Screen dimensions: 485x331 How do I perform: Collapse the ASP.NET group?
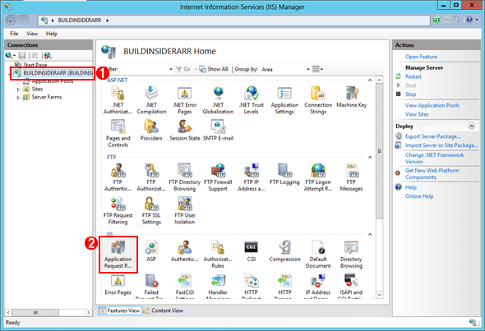pyautogui.click(x=370, y=80)
